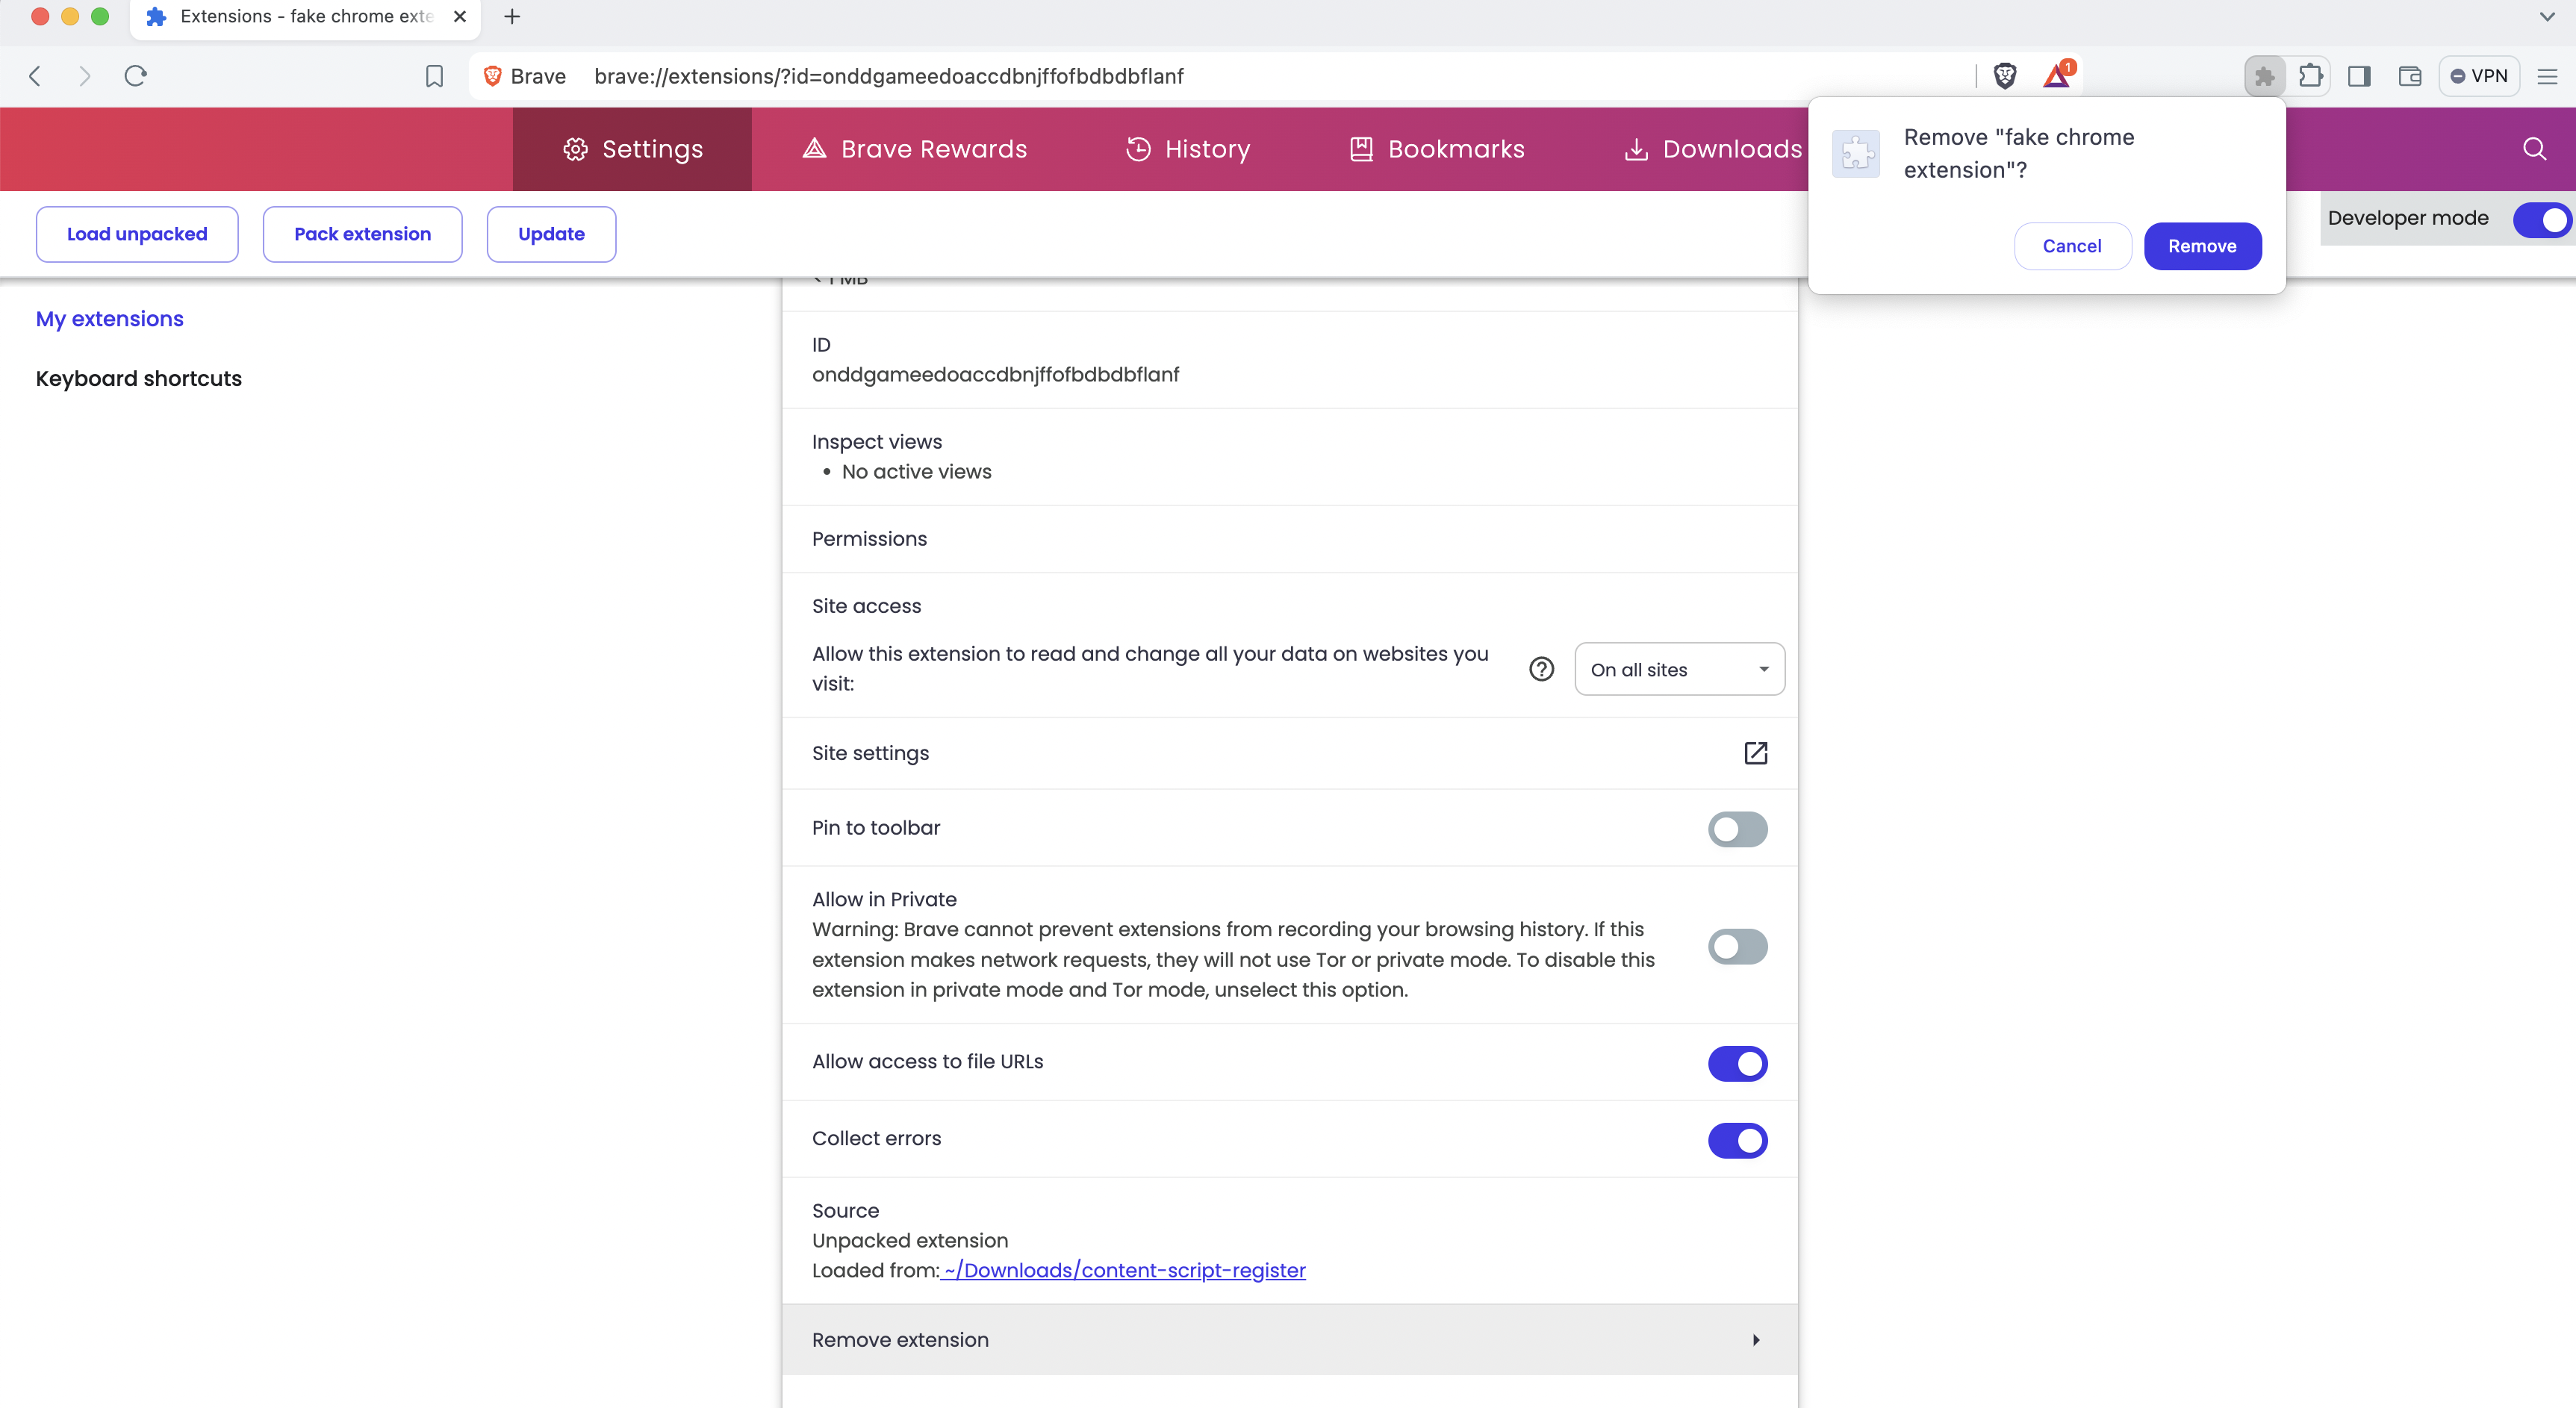Click Site settings row label

pyautogui.click(x=870, y=753)
